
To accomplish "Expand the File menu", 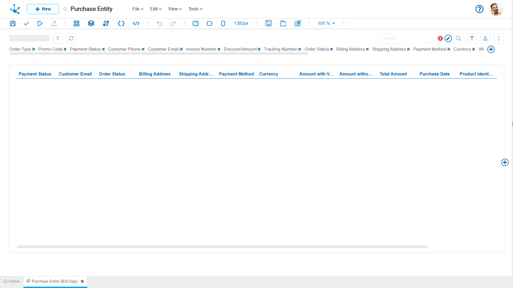I will click(137, 9).
